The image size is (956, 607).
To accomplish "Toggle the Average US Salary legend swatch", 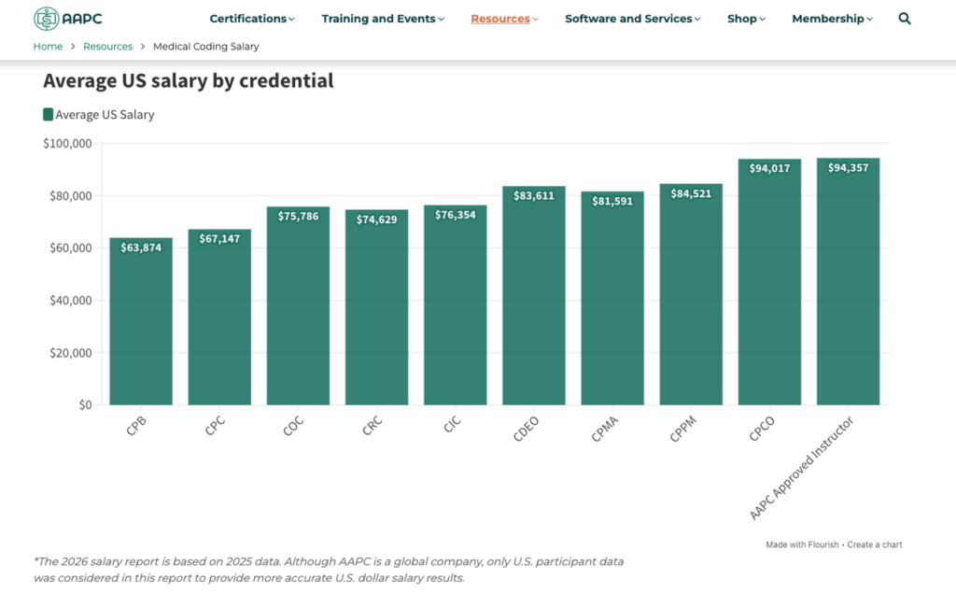I will pos(47,114).
